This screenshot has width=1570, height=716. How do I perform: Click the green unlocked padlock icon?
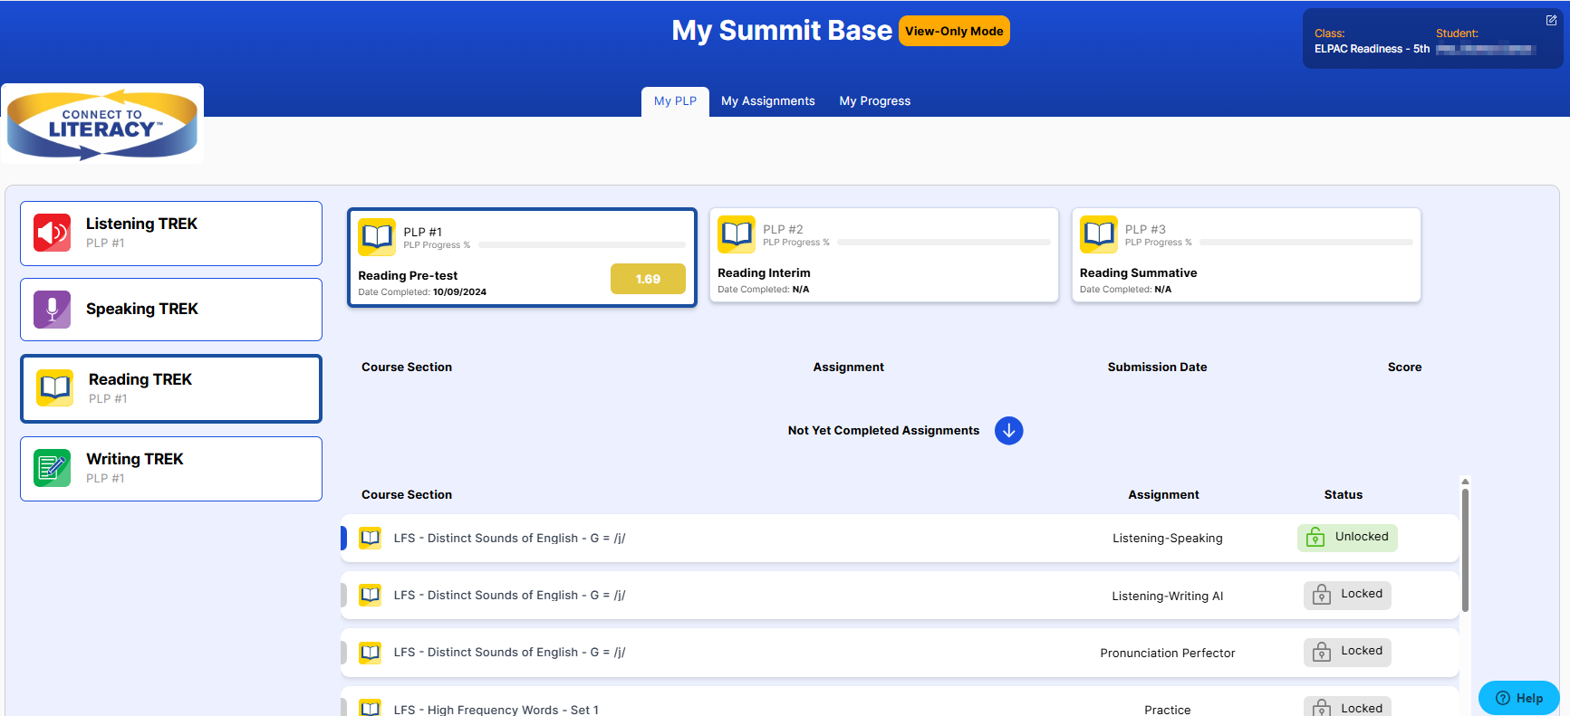tap(1315, 538)
